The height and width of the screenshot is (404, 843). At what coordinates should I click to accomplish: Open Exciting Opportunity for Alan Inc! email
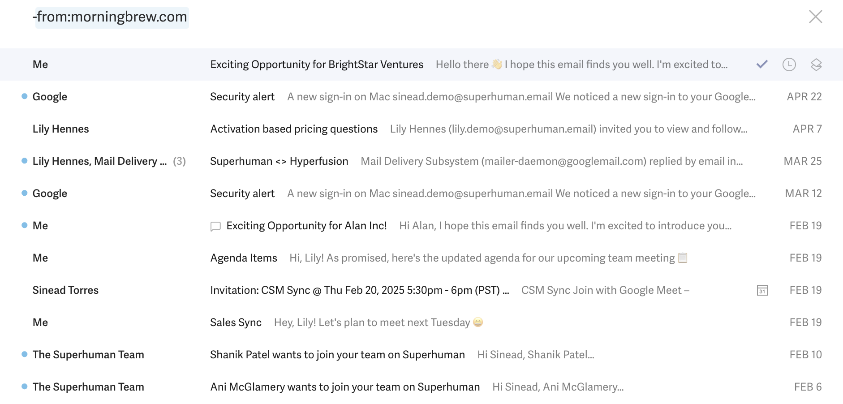pyautogui.click(x=421, y=226)
